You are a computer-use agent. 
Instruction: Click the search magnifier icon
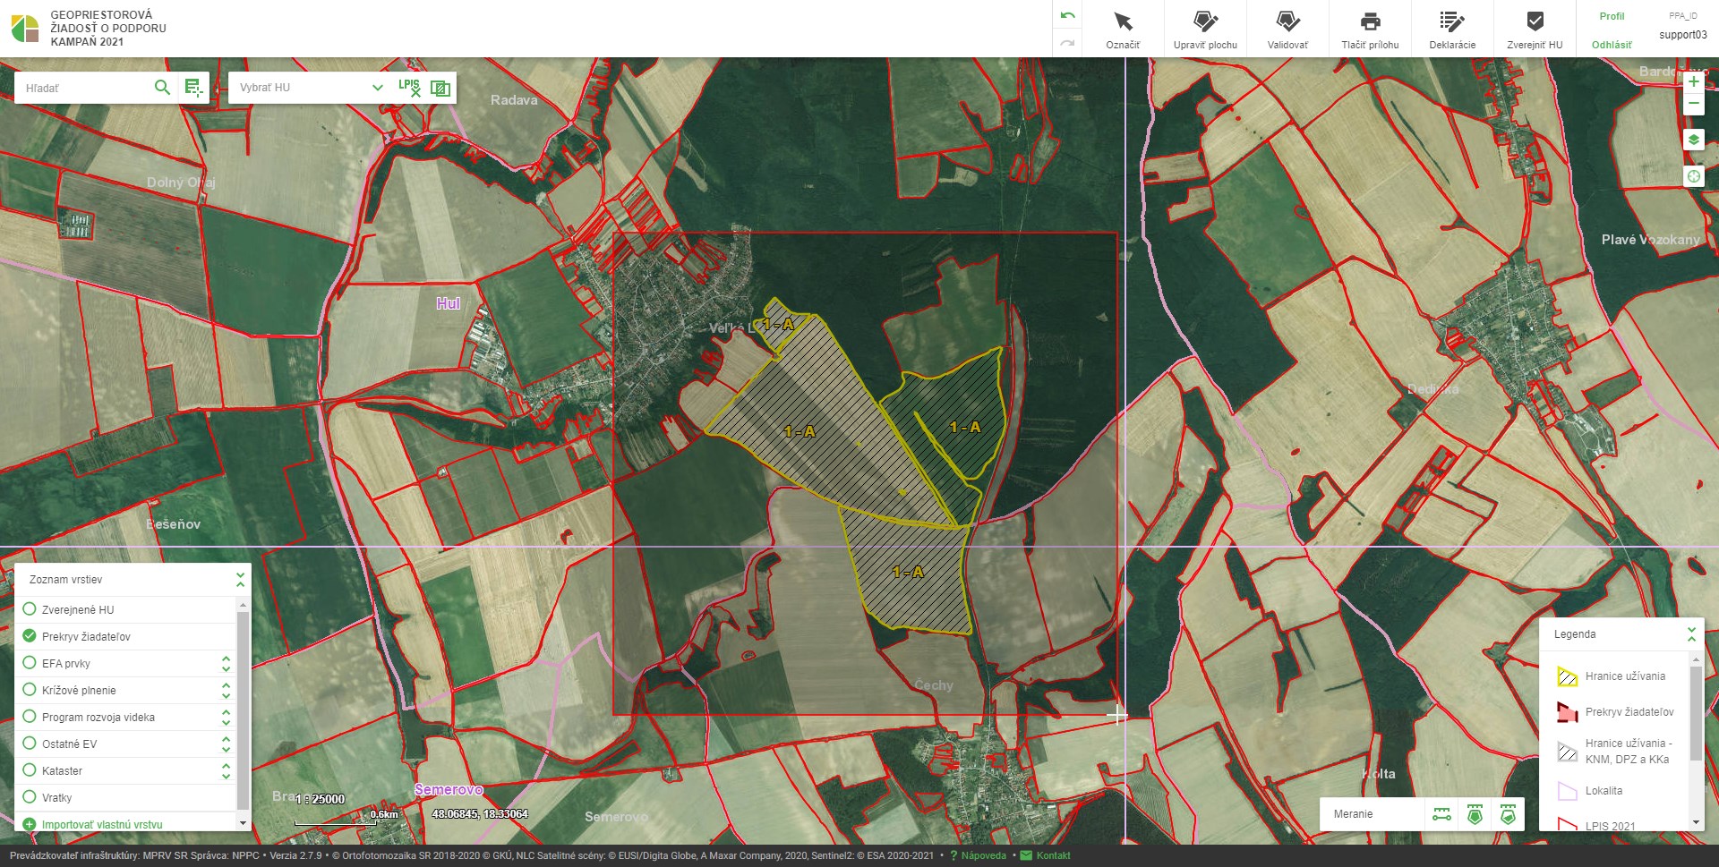[162, 88]
